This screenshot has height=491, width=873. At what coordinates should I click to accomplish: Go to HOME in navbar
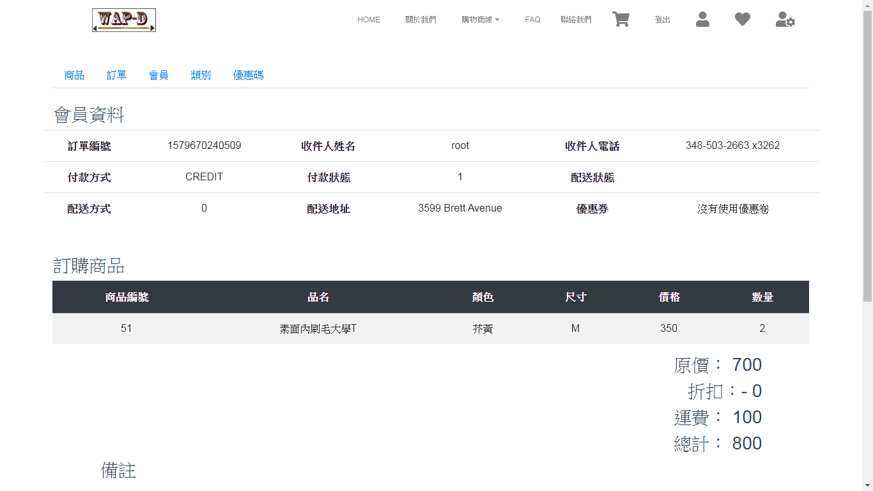[x=369, y=20]
